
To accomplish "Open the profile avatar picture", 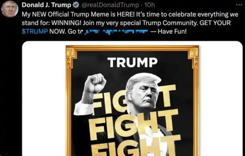I will pyautogui.click(x=9, y=9).
